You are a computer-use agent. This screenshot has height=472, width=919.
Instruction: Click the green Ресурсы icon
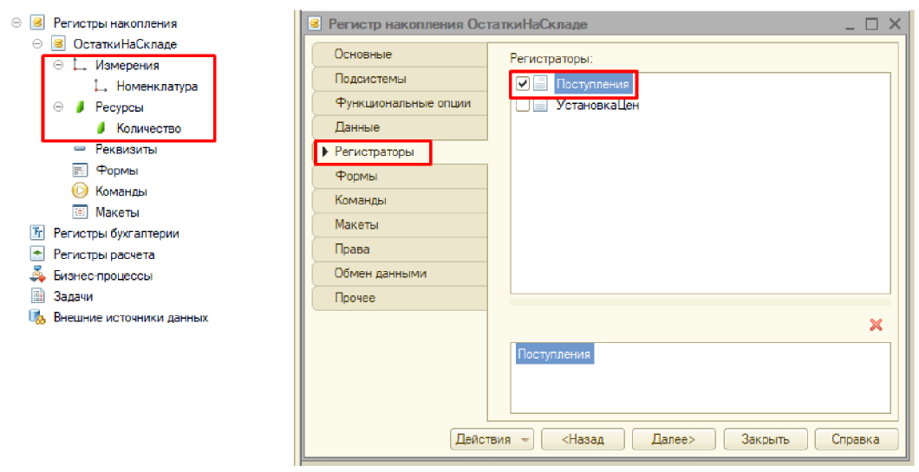tap(80, 107)
